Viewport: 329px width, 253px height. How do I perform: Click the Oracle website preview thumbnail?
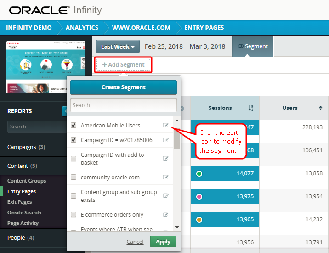pyautogui.click(x=46, y=67)
